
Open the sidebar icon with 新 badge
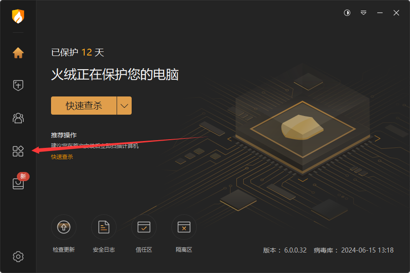(18, 183)
